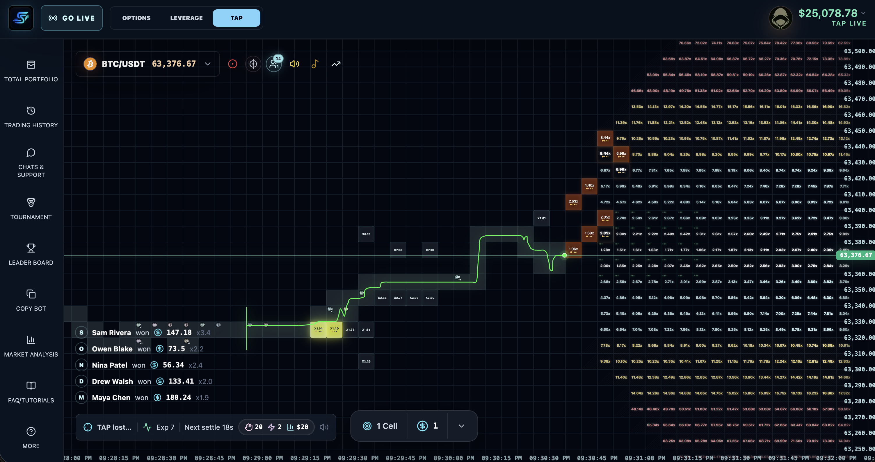Open the 1 Cell target selector
This screenshot has width=875, height=462.
(380, 426)
